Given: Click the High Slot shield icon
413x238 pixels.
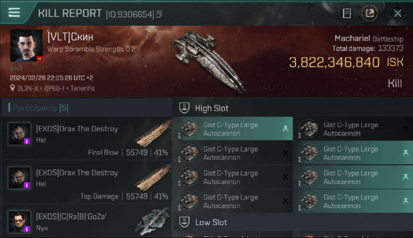Looking at the screenshot, I should pyautogui.click(x=185, y=108).
